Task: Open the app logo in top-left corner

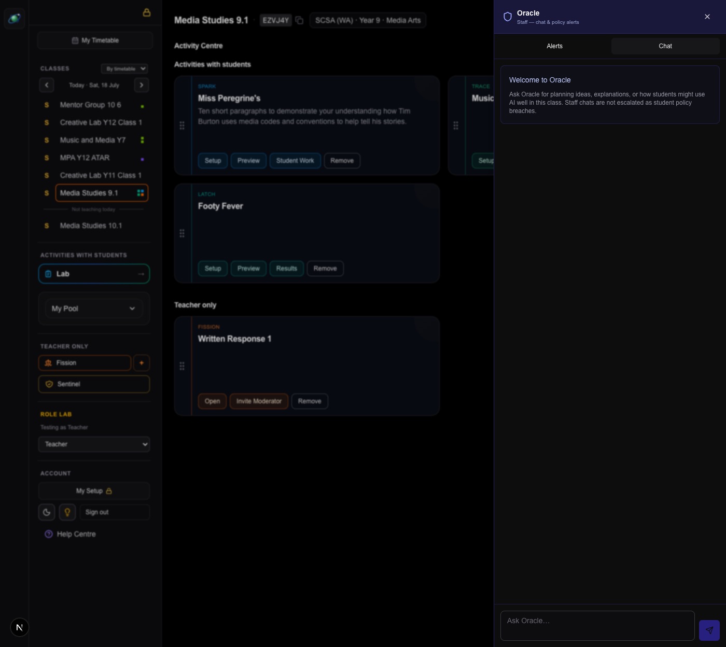Action: pyautogui.click(x=15, y=19)
